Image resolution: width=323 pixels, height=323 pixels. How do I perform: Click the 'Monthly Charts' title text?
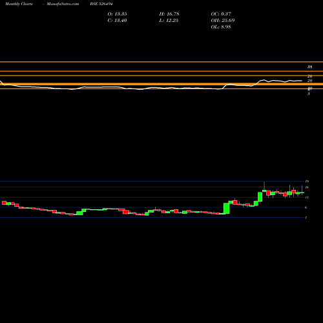(19, 4)
